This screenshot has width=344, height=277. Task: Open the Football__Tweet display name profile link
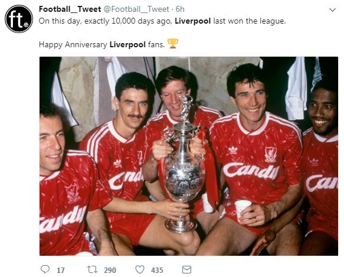coord(70,9)
